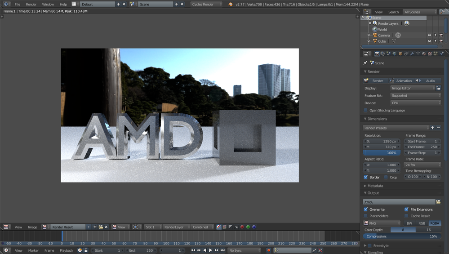Show green channel only in image editor
449x254 pixels.
coord(248,227)
